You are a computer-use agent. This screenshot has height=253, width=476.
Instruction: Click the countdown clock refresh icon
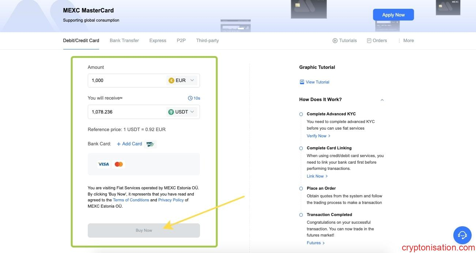190,98
